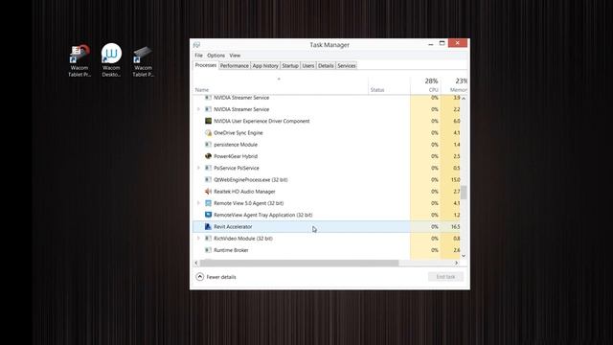Click the Fewer details link
This screenshot has height=345, width=613.
coord(221,277)
